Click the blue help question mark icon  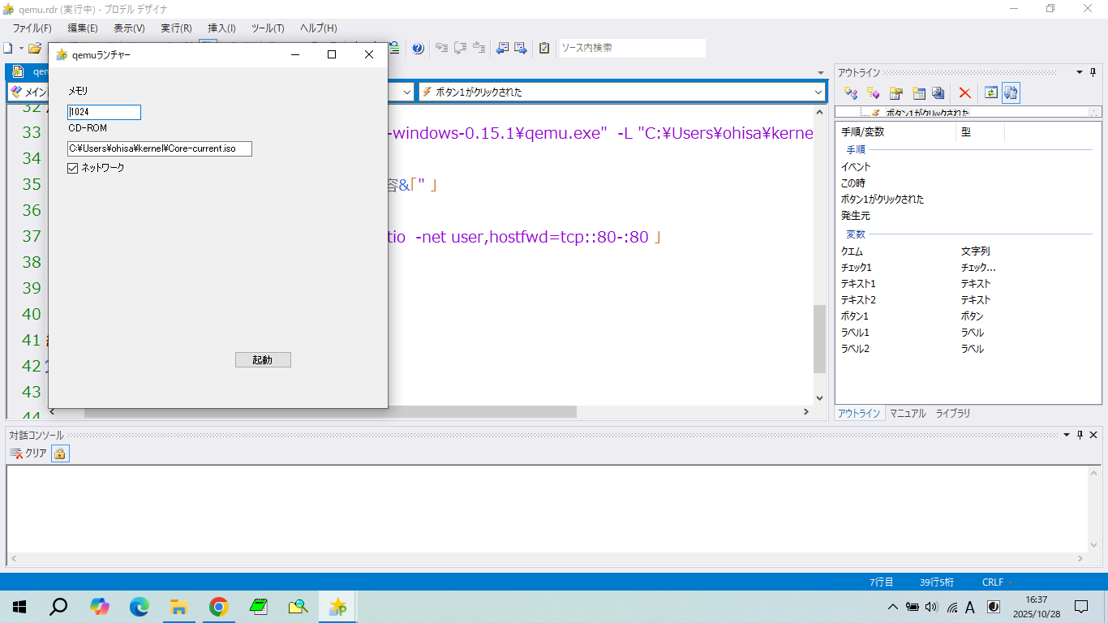(x=418, y=48)
